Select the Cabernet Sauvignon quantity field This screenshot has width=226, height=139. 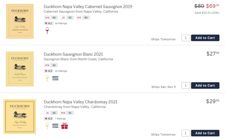click(x=186, y=38)
